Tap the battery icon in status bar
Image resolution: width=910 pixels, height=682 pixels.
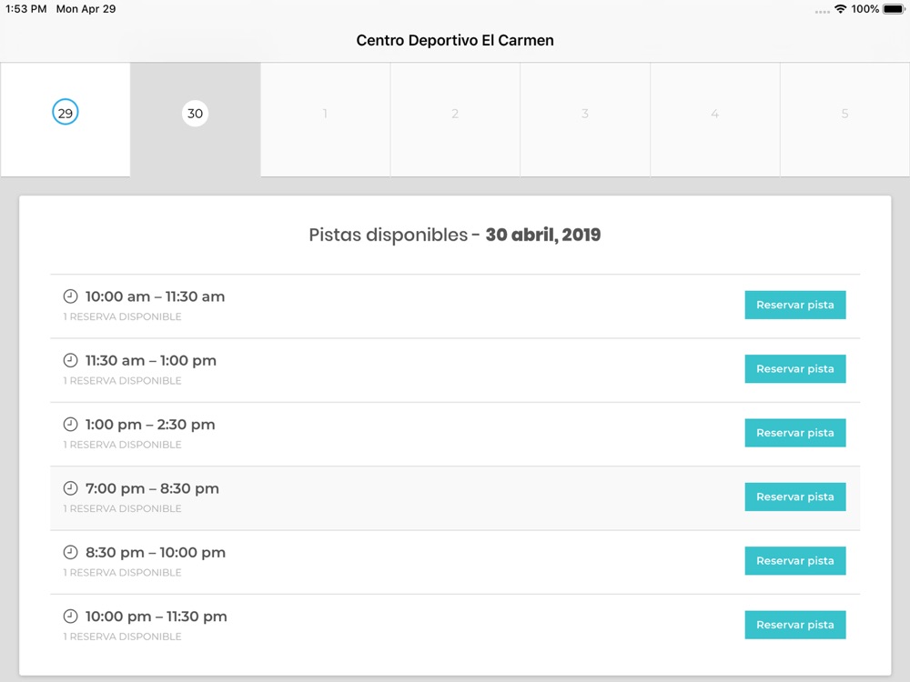click(x=894, y=9)
